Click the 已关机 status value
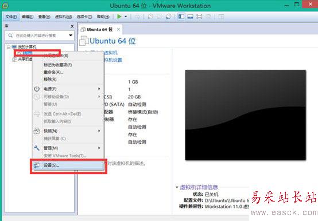Screen dimensions: 318x221 coord(212,195)
